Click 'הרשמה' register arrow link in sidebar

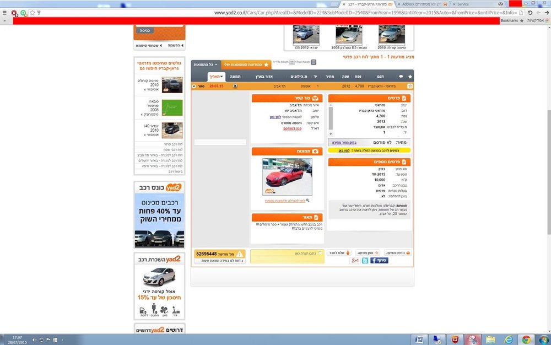click(x=175, y=45)
